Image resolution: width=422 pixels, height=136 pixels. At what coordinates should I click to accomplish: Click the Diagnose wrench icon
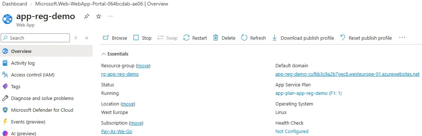(5, 98)
